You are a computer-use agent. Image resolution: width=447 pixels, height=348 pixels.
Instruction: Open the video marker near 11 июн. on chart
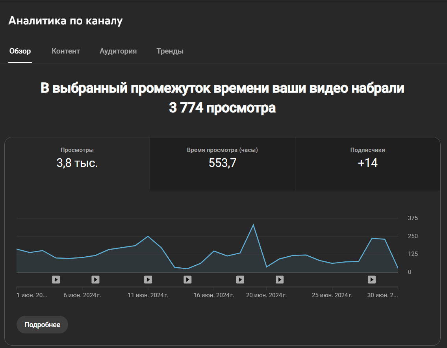(x=148, y=280)
